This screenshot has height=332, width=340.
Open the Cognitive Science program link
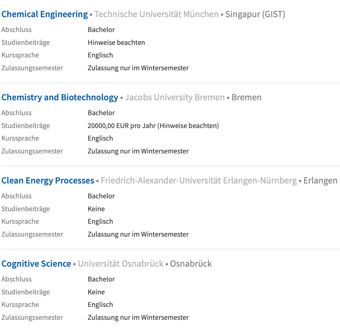[x=36, y=264]
